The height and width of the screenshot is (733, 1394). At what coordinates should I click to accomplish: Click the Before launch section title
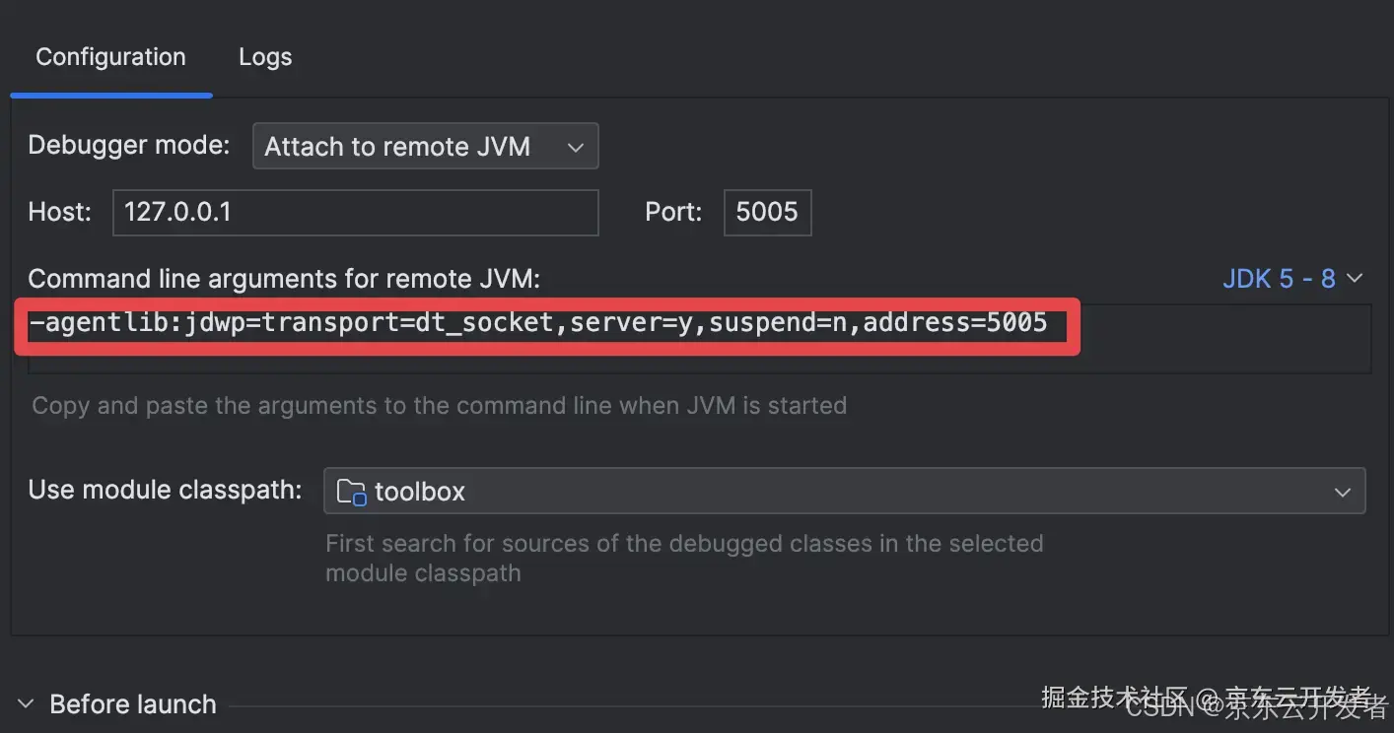coord(133,704)
